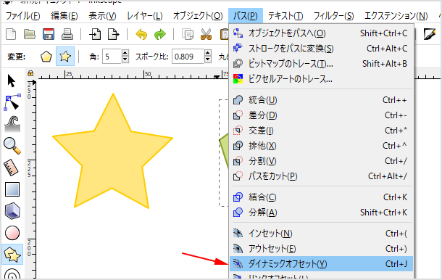Increase spoke ratio with up arrow
The height and width of the screenshot is (280, 442).
208,53
